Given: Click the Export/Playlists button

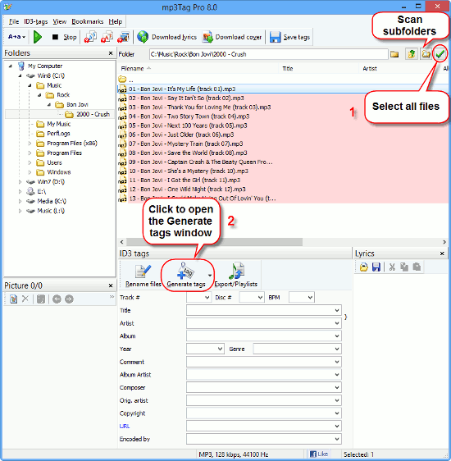Looking at the screenshot, I should click(x=236, y=276).
